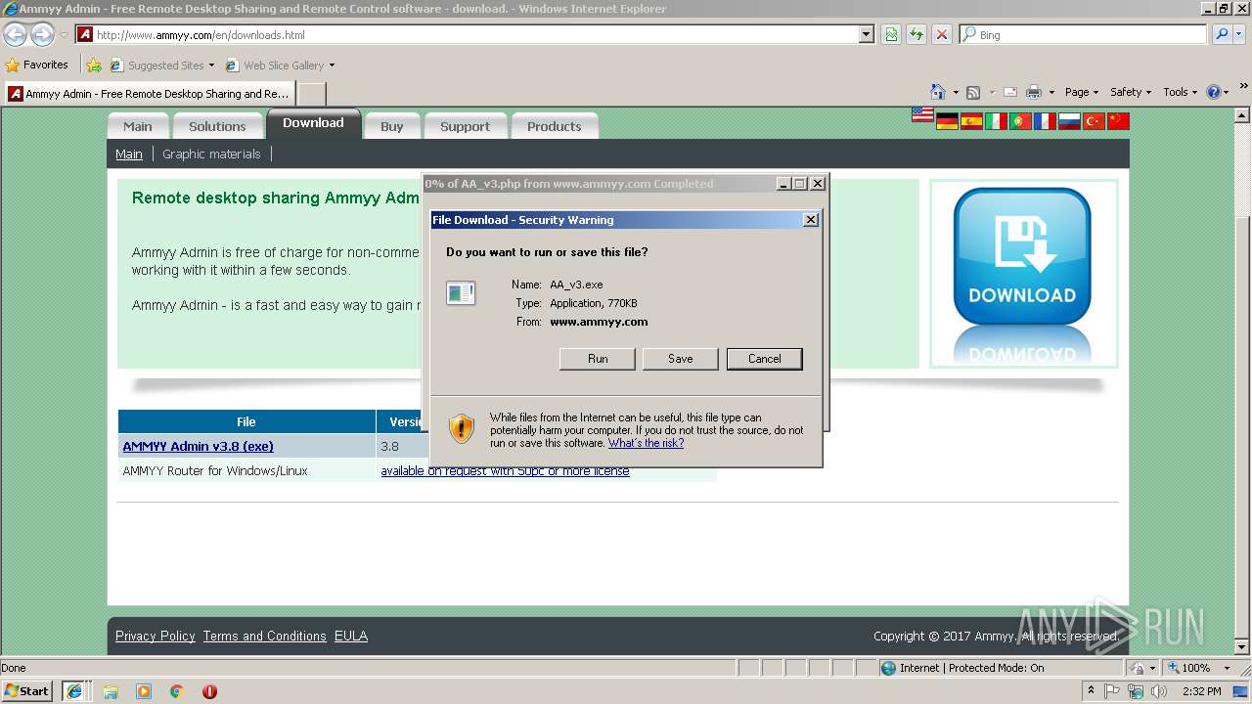The width and height of the screenshot is (1252, 704).
Task: Click the browser Back arrow button
Action: tap(16, 35)
